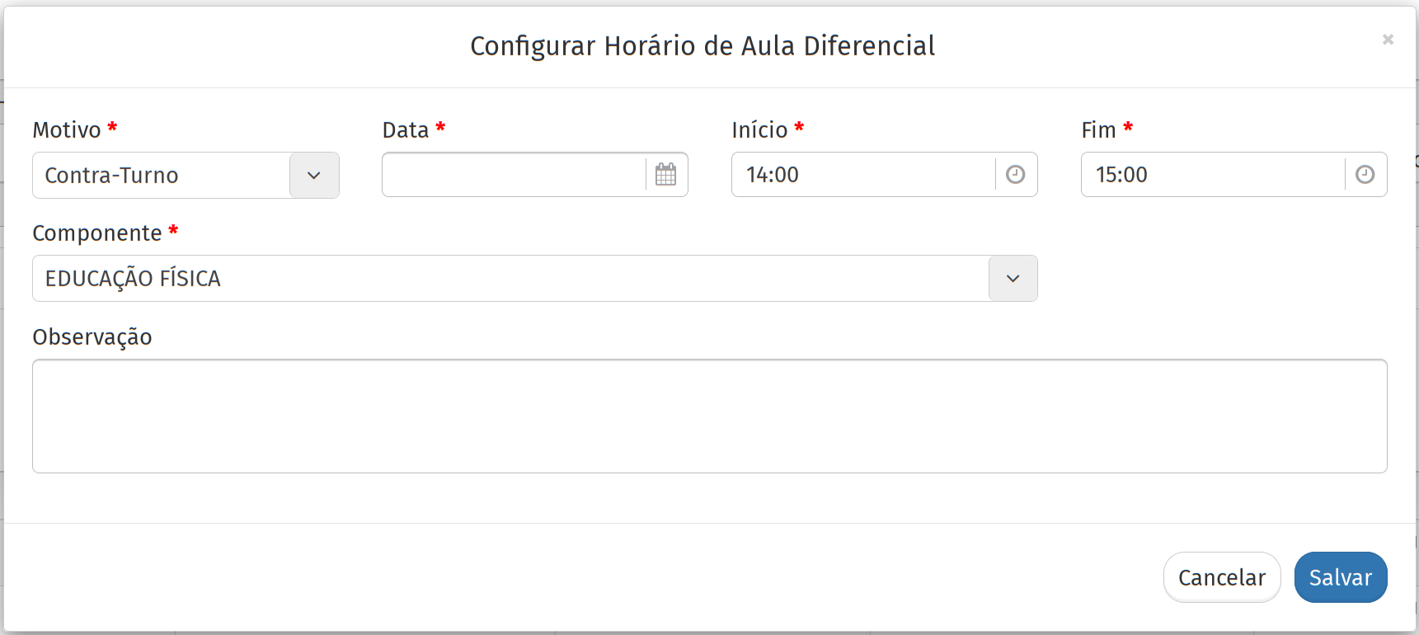Click the Início time field showing 14:00
The width and height of the screenshot is (1419, 635).
click(862, 175)
